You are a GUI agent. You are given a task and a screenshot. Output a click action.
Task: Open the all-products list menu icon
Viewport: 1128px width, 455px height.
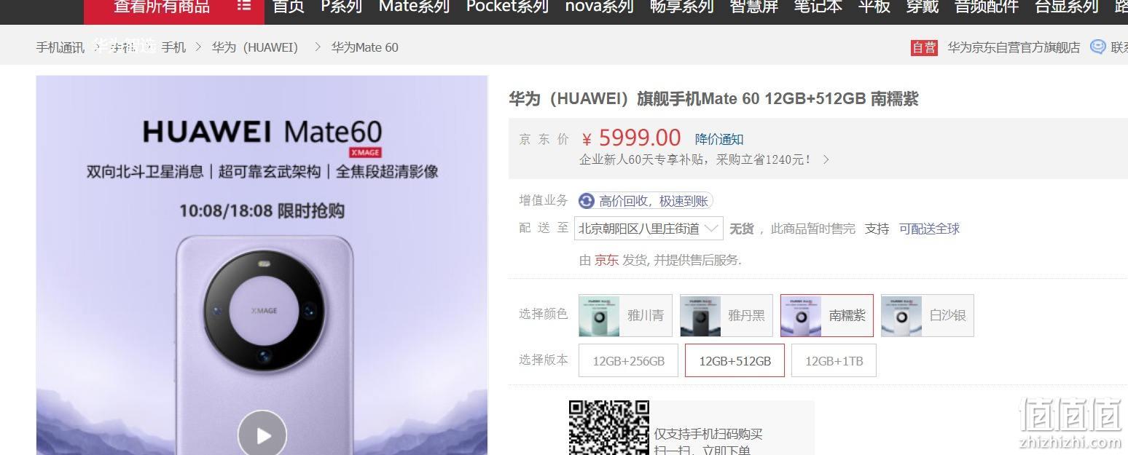[244, 7]
